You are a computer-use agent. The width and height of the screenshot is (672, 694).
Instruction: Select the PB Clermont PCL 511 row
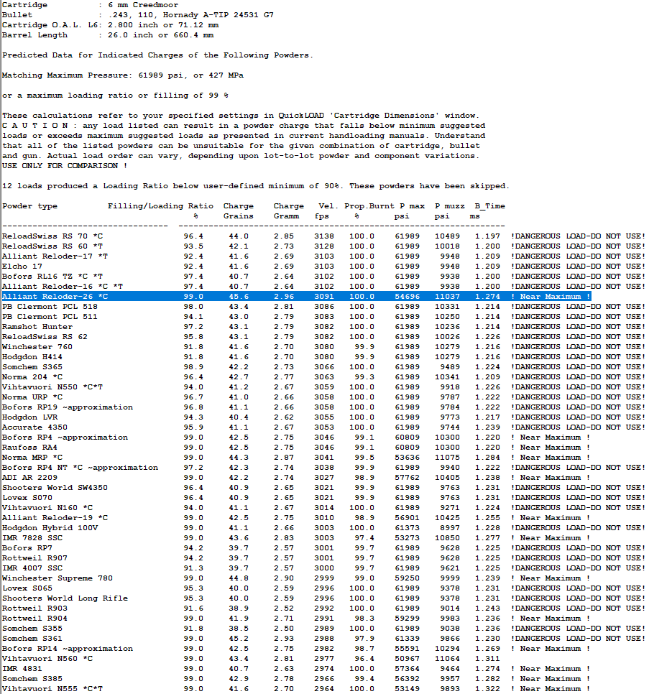(x=323, y=317)
